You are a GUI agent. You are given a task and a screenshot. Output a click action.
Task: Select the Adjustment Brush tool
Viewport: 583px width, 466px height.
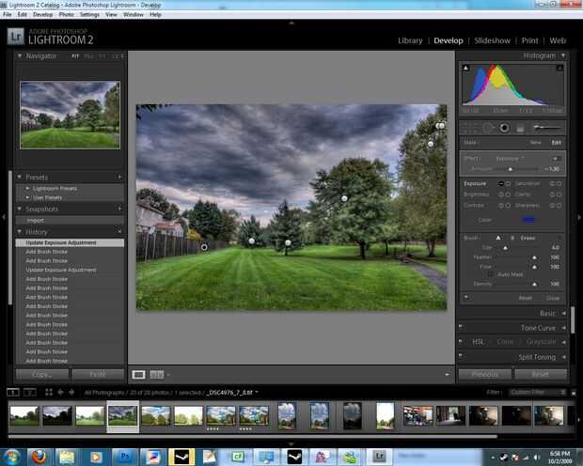tap(546, 128)
